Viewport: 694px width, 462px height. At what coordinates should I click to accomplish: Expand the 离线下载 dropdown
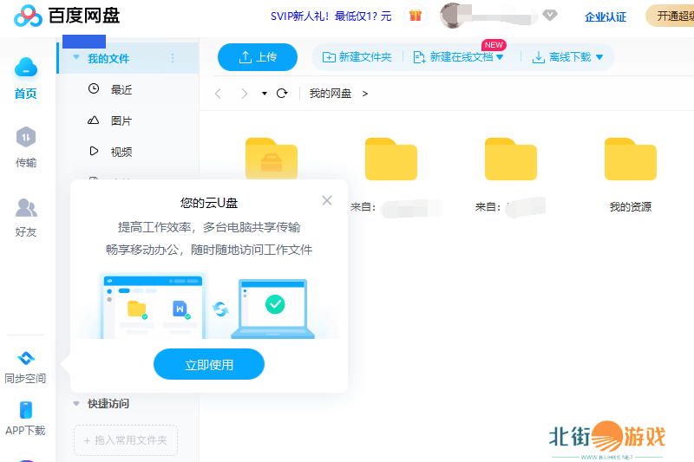(x=598, y=58)
